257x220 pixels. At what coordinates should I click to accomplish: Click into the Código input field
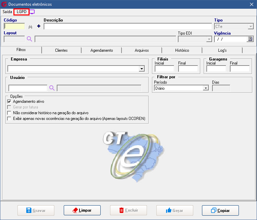(14, 26)
